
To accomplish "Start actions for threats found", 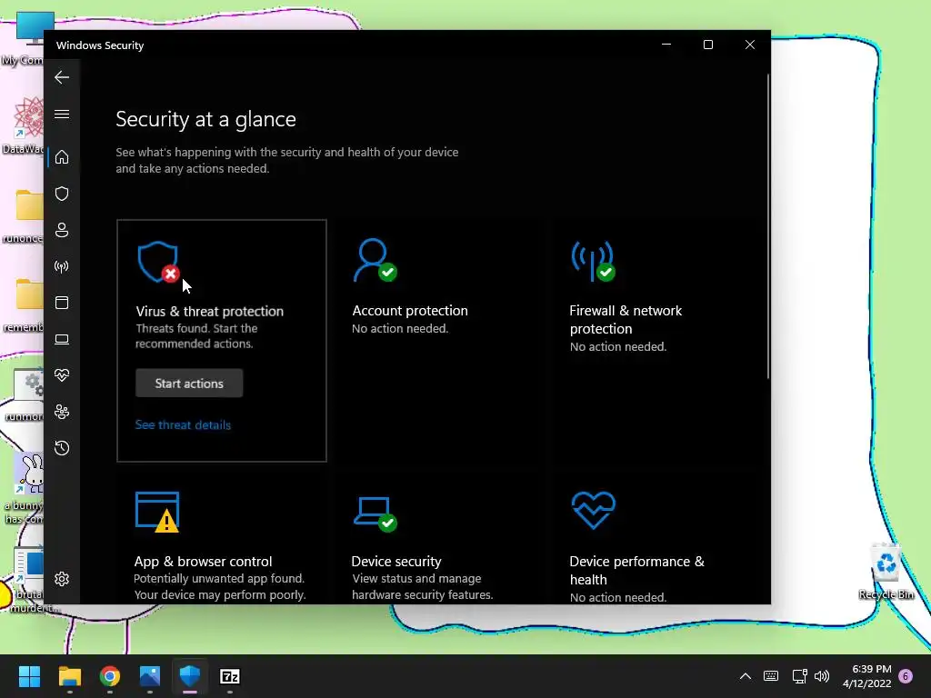I will pos(189,384).
